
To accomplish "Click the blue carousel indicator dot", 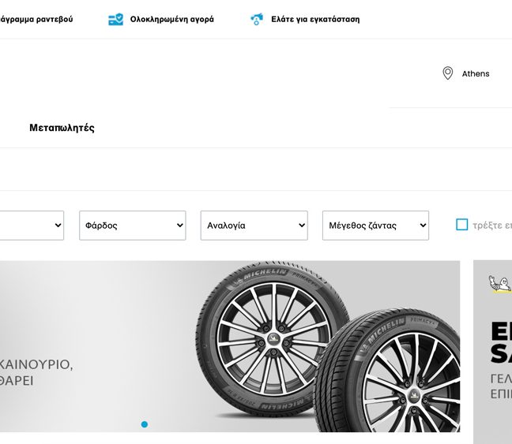I will tap(145, 424).
